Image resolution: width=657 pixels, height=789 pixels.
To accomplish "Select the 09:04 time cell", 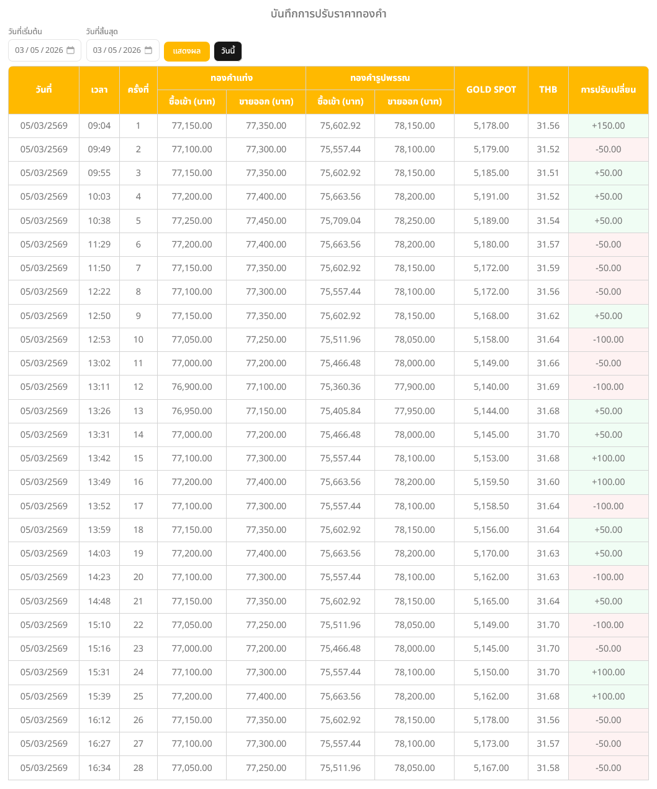I will [99, 126].
